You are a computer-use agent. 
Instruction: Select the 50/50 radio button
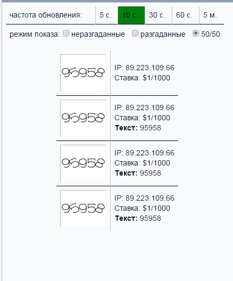coord(196,34)
